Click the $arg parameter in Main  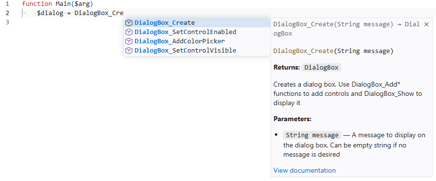pyautogui.click(x=82, y=4)
